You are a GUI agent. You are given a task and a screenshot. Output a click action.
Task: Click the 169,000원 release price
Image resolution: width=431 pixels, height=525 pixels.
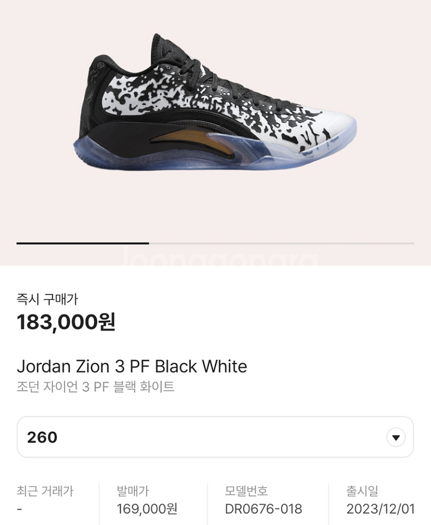pos(147,509)
